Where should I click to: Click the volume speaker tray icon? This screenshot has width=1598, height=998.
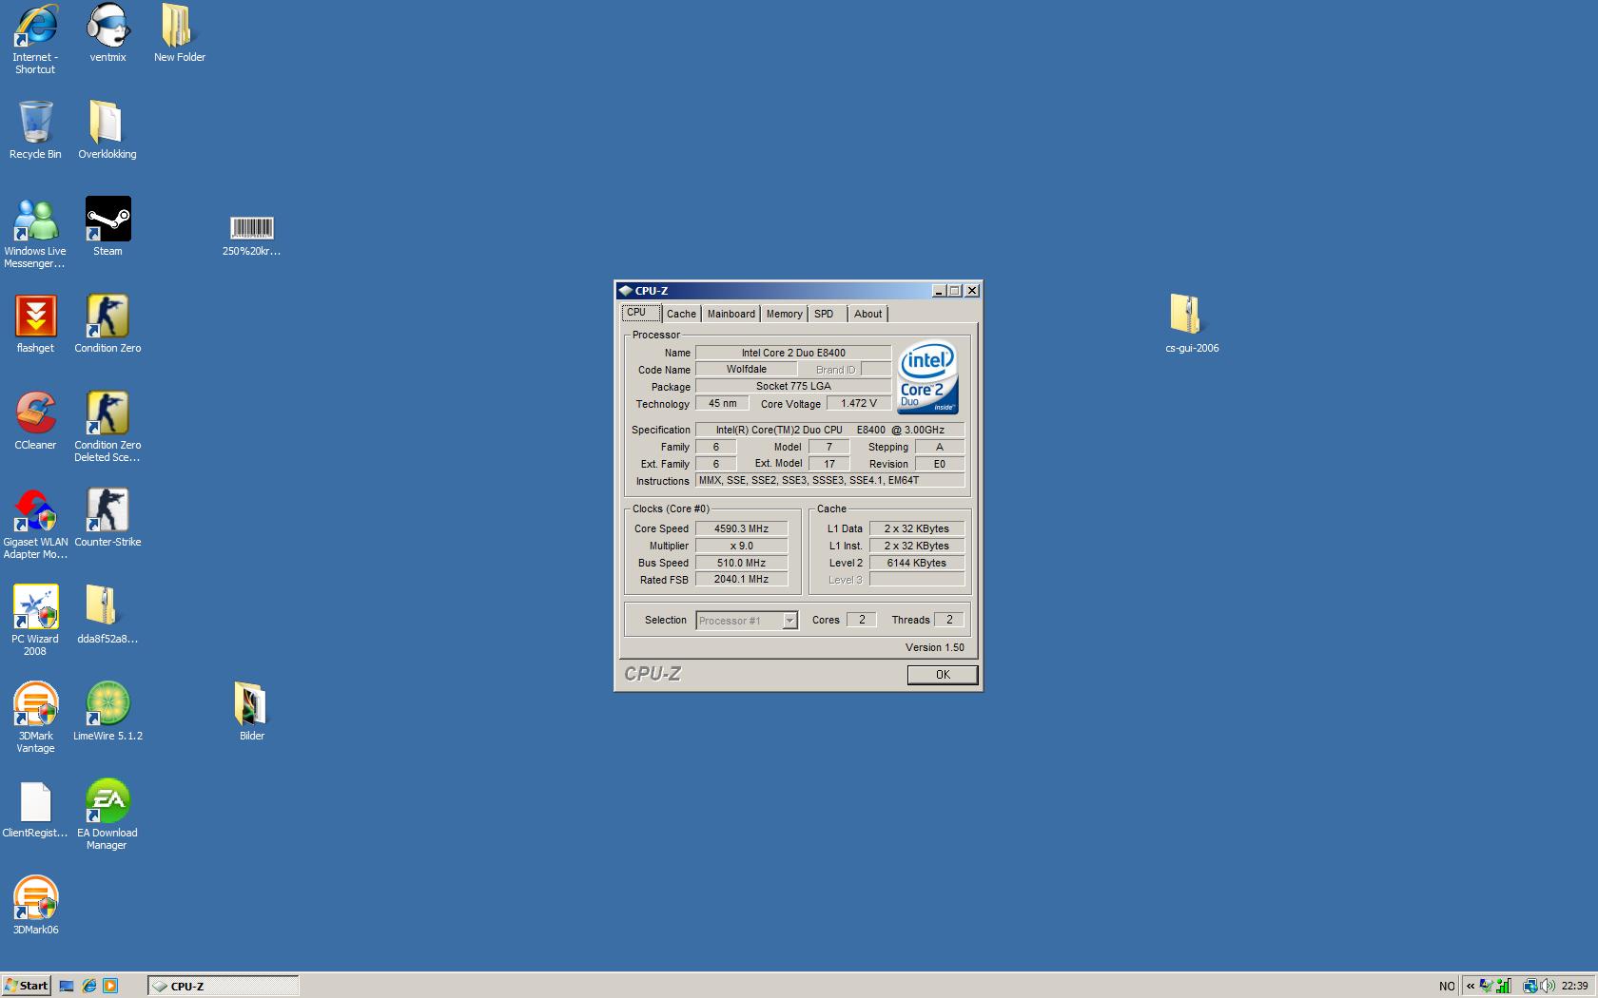point(1547,986)
